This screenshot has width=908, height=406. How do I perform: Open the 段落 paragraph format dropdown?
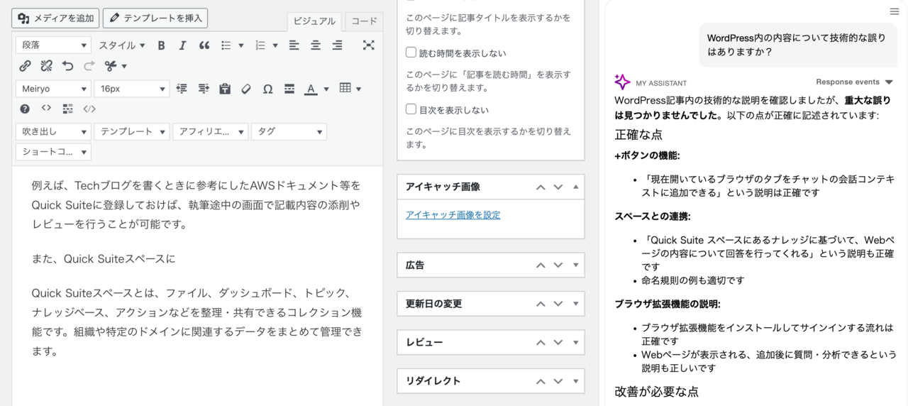coord(53,45)
